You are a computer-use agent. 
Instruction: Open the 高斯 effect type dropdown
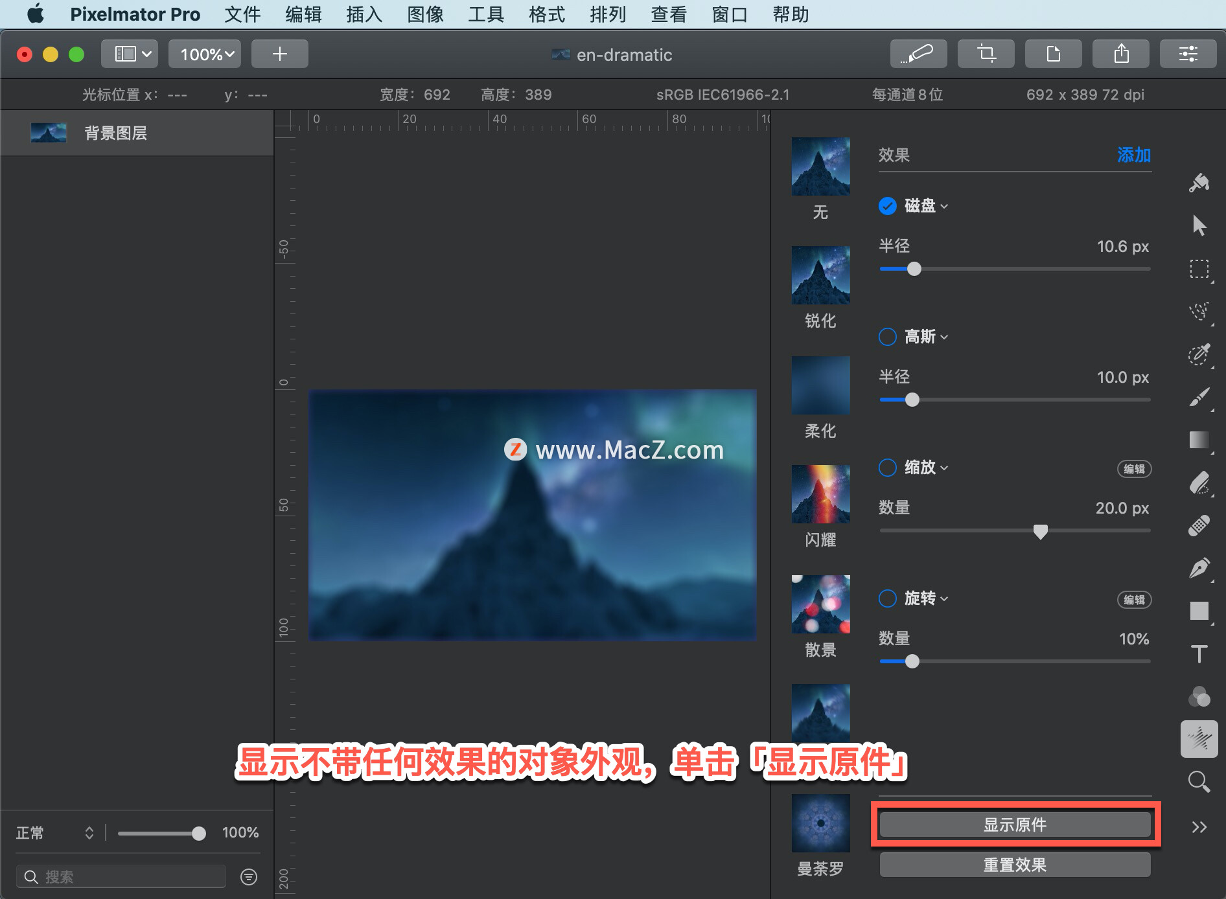click(x=926, y=337)
